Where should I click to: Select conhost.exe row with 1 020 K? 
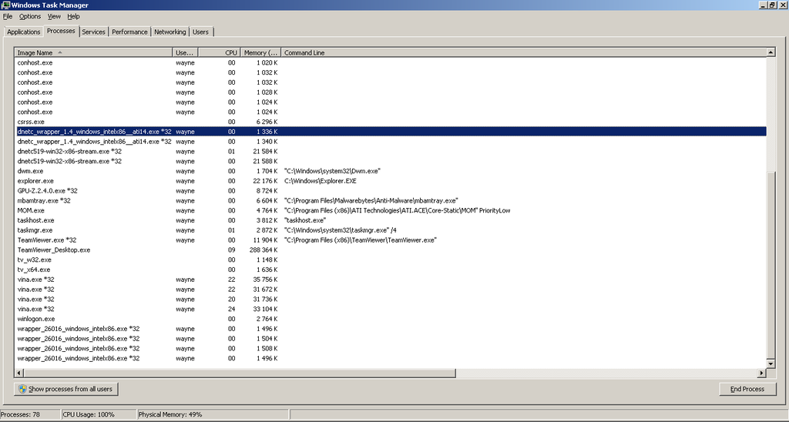(x=391, y=62)
